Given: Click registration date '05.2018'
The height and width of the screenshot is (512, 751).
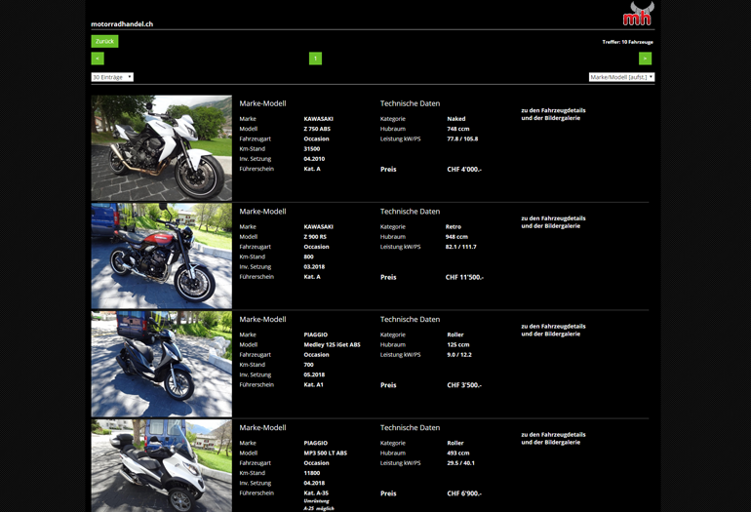Looking at the screenshot, I should click(x=314, y=375).
